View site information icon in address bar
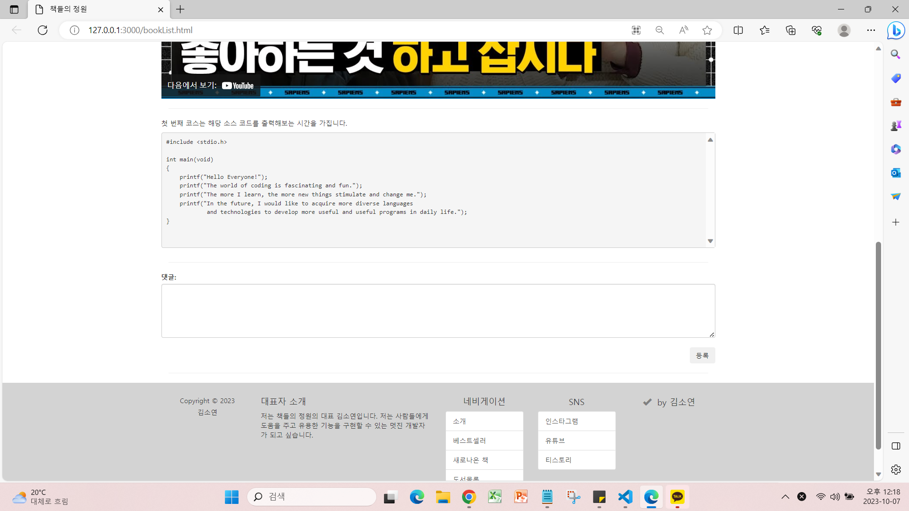The height and width of the screenshot is (511, 909). (x=74, y=30)
